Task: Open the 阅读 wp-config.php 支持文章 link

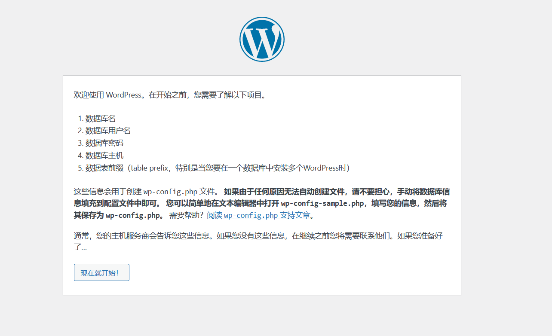Action: pyautogui.click(x=258, y=215)
